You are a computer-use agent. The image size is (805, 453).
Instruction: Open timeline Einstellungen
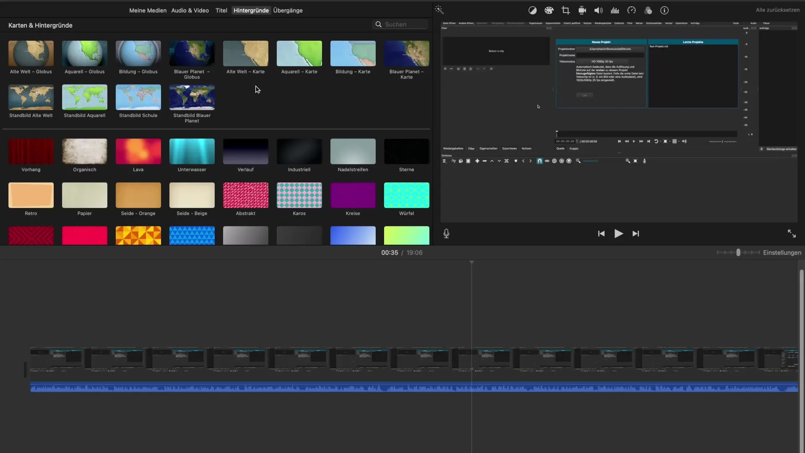pos(782,253)
